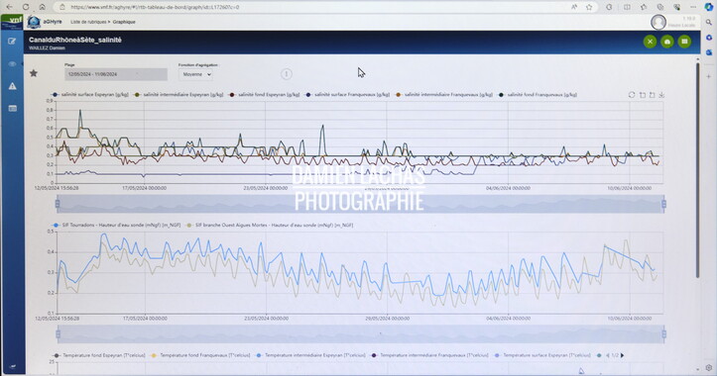Screen dimensions: 717x376
Task: Click the Plage date range field
Action: click(x=116, y=74)
